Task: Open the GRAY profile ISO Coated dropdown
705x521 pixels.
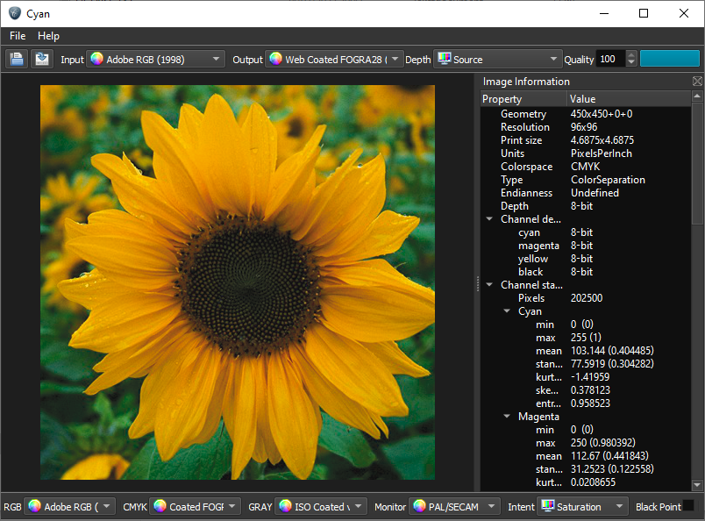Action: (319, 506)
